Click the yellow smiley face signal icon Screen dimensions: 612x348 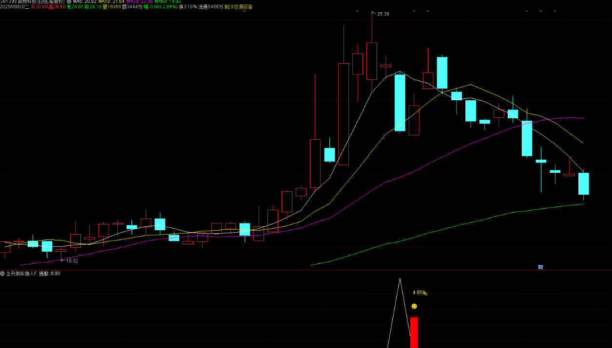click(414, 306)
